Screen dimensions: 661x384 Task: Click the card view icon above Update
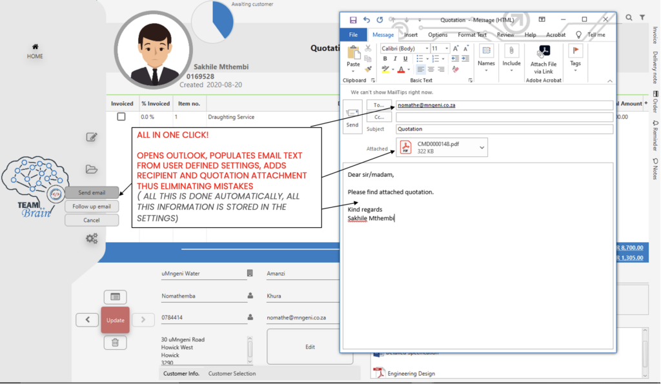(x=115, y=297)
